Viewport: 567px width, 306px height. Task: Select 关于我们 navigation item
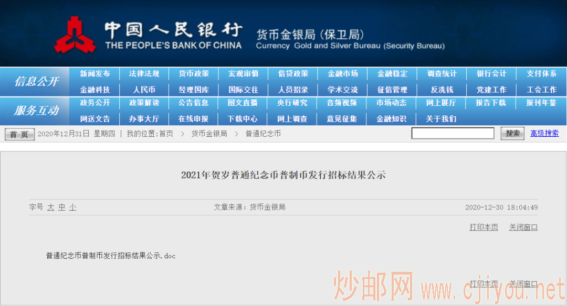click(x=441, y=119)
